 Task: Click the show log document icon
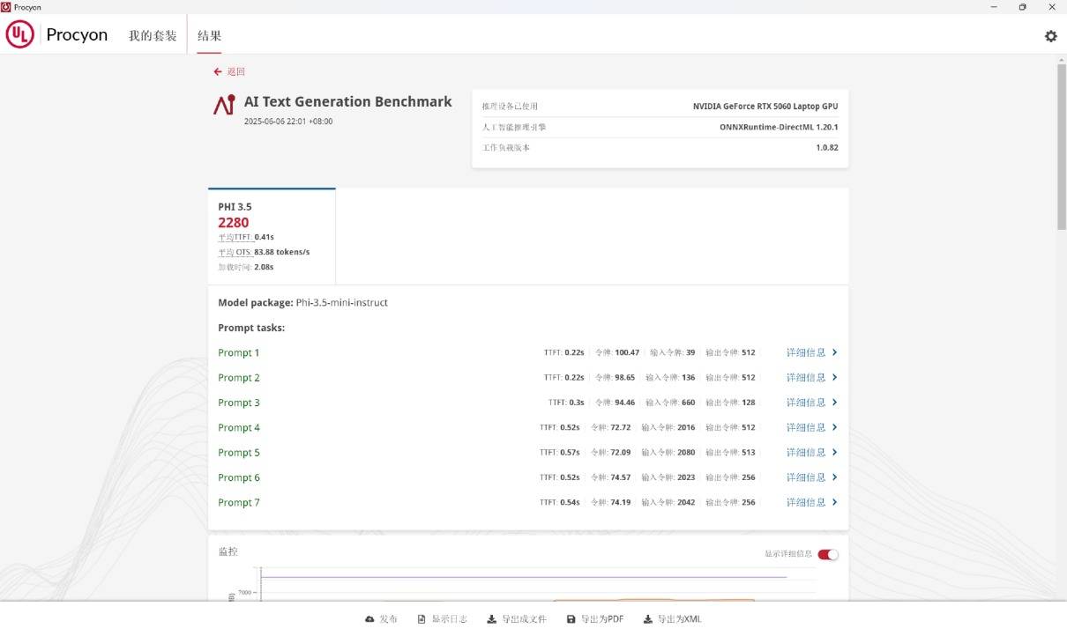422,619
